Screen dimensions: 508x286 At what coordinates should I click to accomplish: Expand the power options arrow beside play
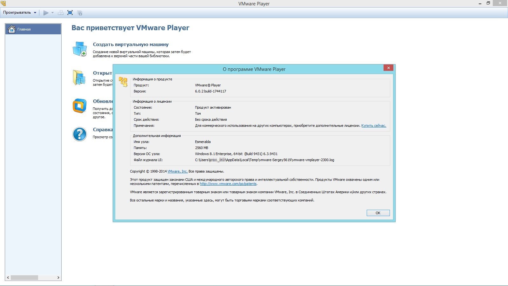pyautogui.click(x=52, y=13)
